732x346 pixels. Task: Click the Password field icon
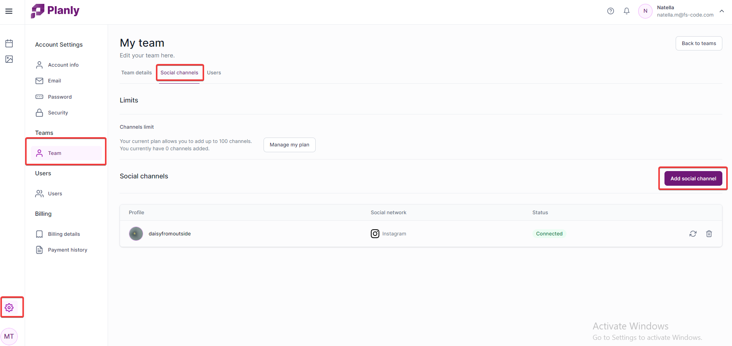[39, 97]
